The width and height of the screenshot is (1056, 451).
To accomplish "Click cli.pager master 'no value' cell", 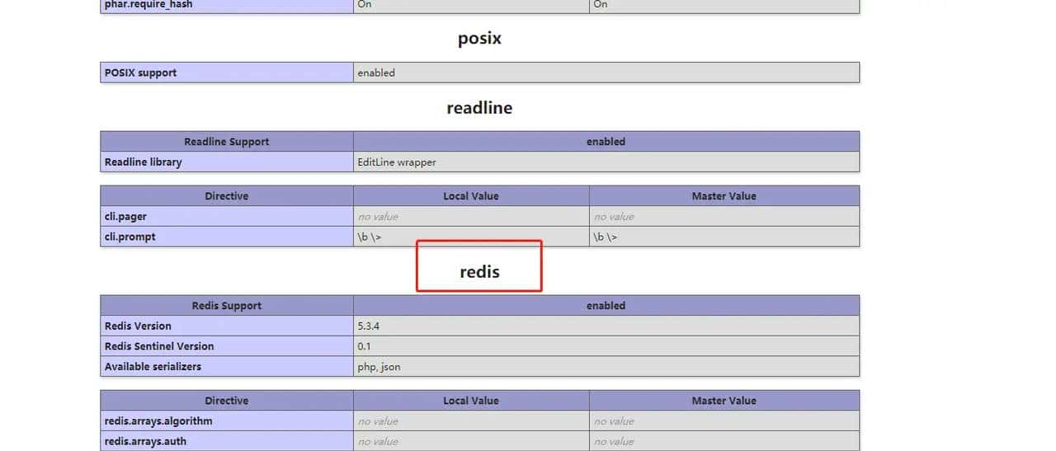I will [724, 216].
